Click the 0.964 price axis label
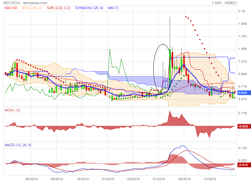The width and height of the screenshot is (251, 182). (243, 74)
